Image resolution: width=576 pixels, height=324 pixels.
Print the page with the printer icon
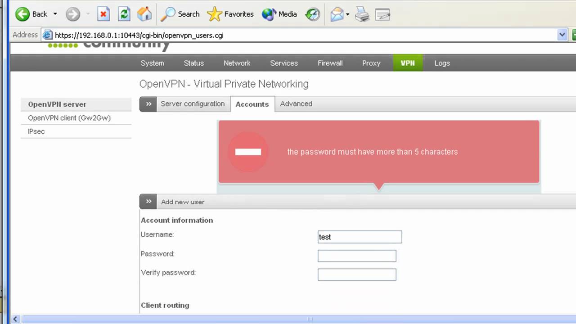click(362, 14)
